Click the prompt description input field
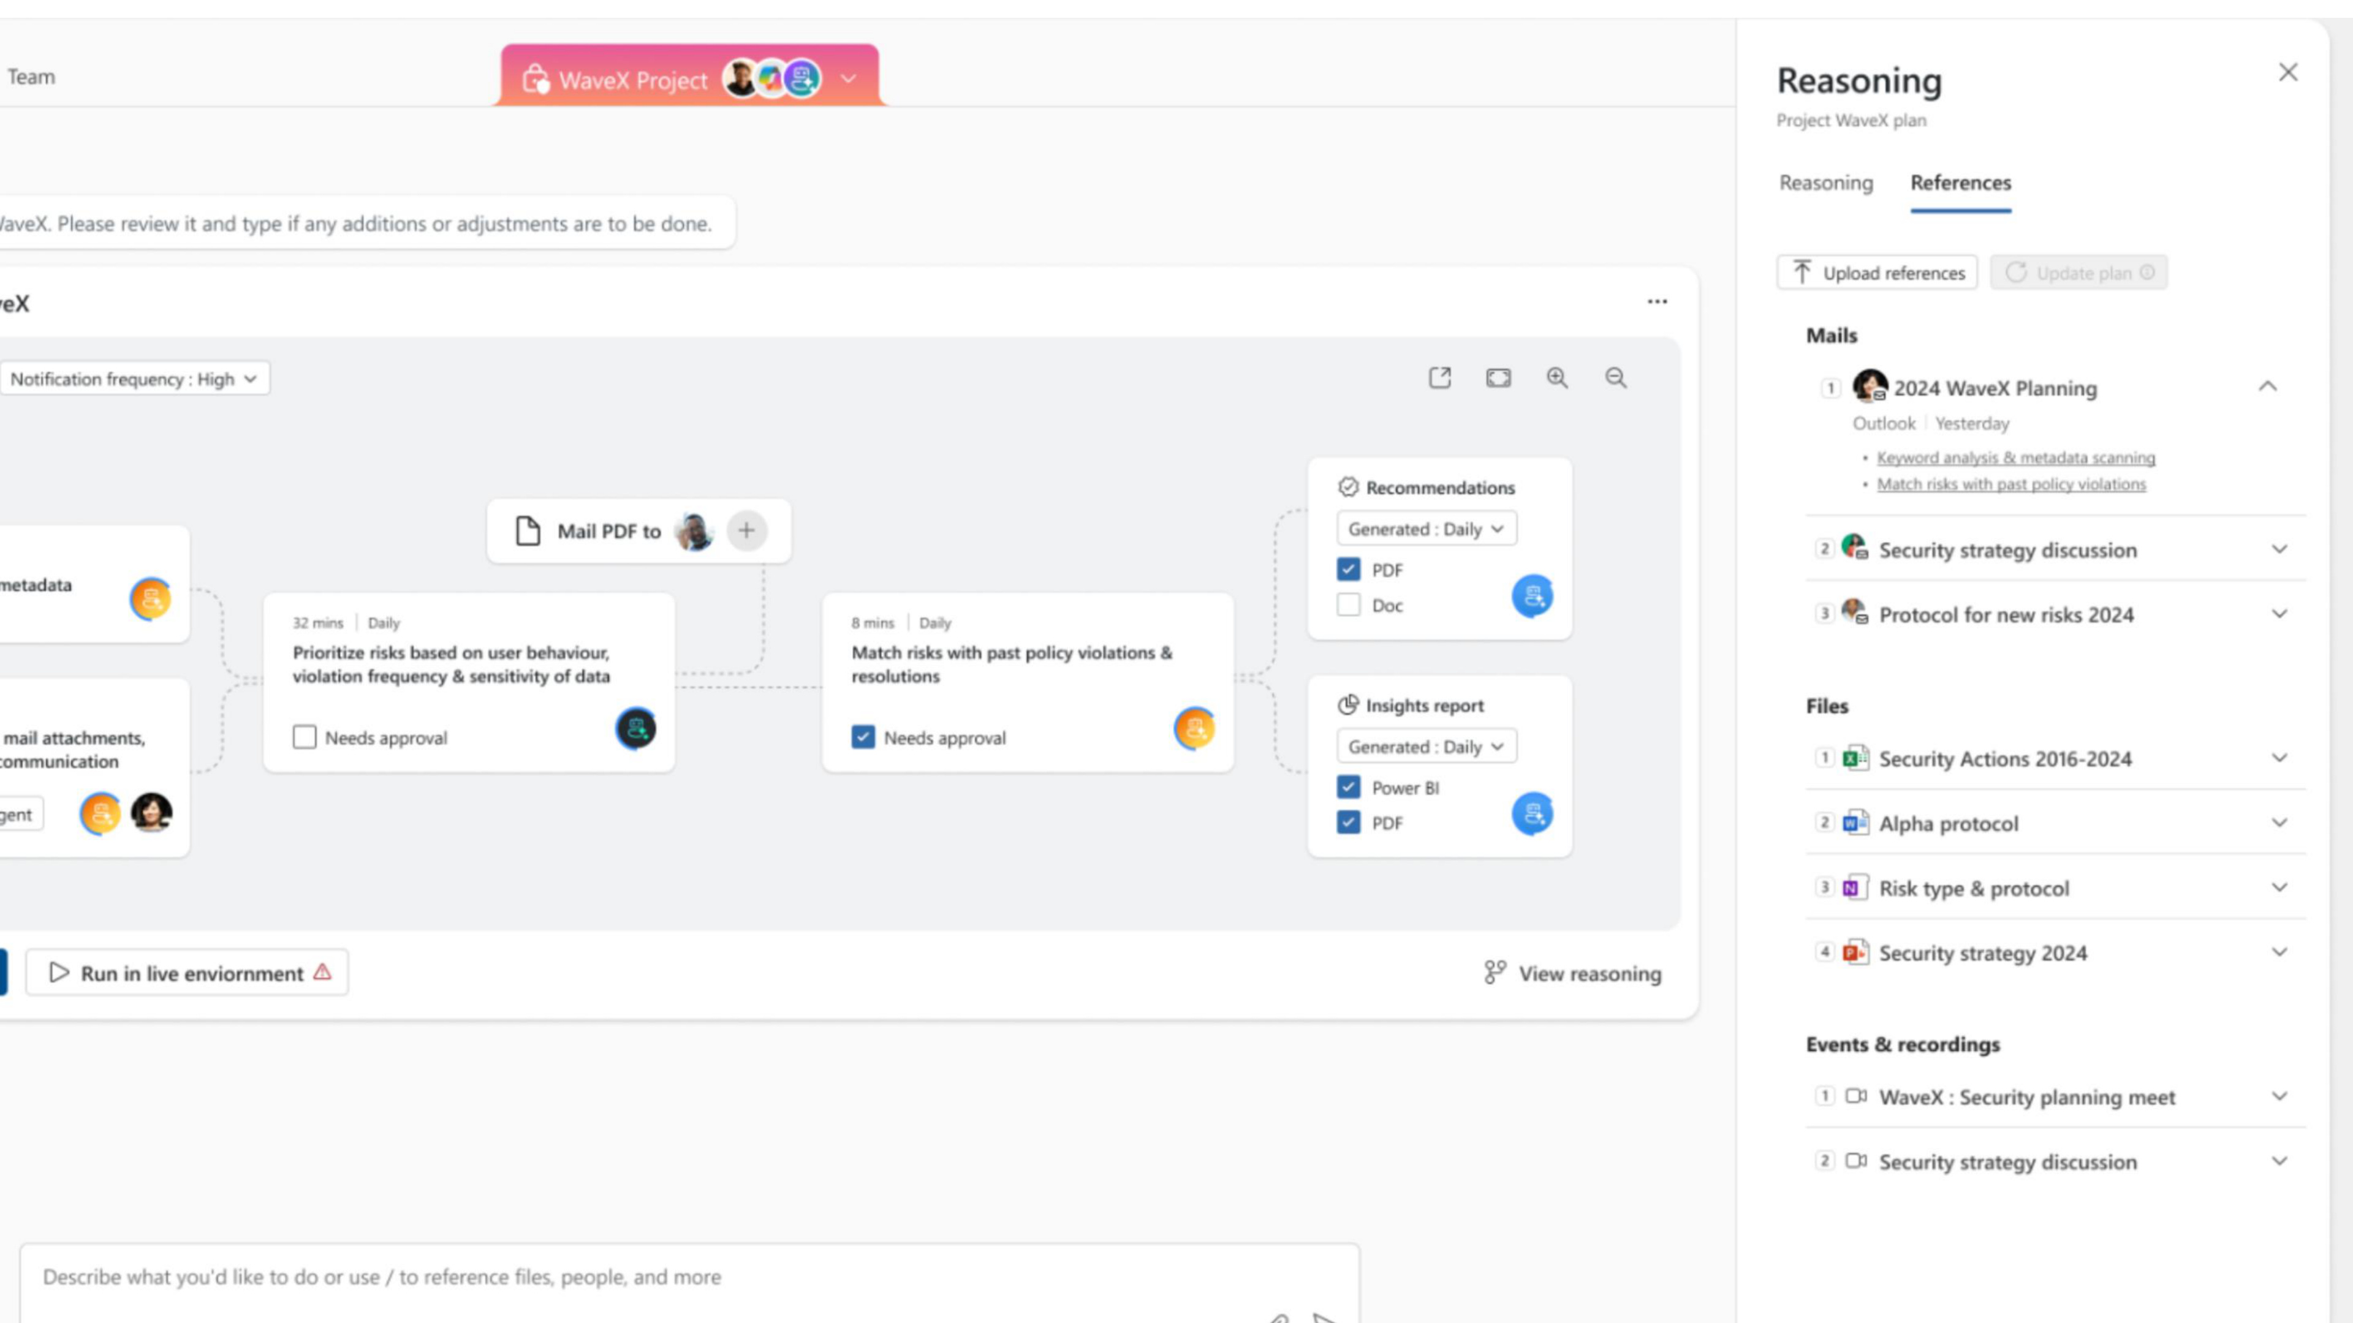The image size is (2353, 1323). pos(689,1278)
